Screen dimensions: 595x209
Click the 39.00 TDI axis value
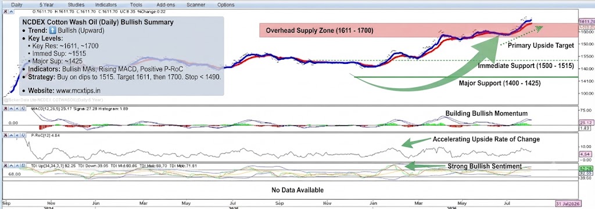(586, 178)
